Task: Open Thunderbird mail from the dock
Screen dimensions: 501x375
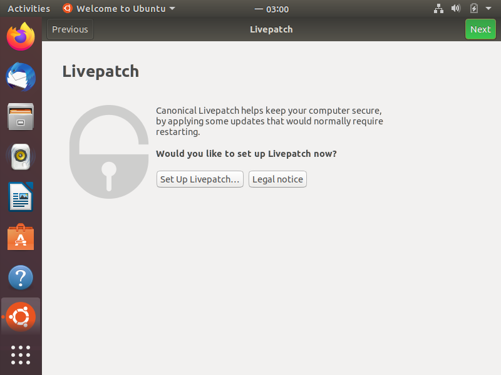Action: [x=21, y=77]
